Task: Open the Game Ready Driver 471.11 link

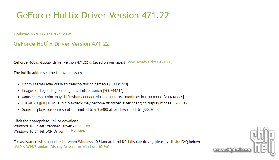Action: click(x=148, y=62)
